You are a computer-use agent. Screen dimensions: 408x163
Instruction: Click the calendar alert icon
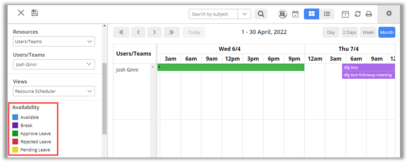click(345, 14)
